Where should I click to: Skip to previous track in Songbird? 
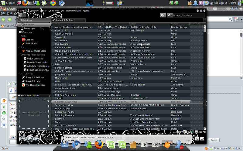click(x=23, y=139)
